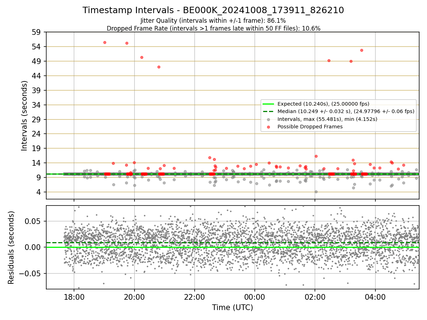Click the 'Intervals (seconds)' y-axis label
This screenshot has height=320, width=427.
(x=24, y=116)
